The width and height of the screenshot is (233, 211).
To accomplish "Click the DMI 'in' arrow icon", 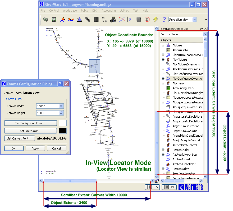I will [105, 20].
